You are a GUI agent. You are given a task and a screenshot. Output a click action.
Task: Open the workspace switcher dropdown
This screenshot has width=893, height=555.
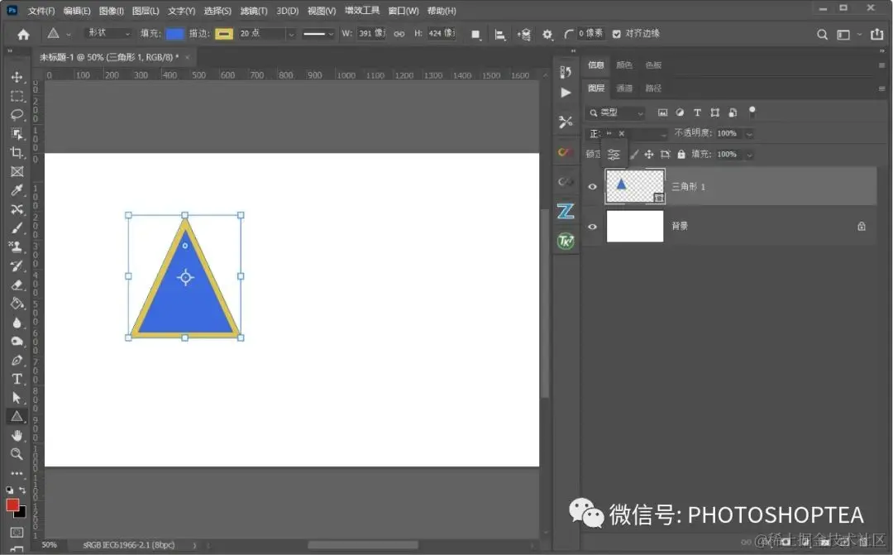click(848, 34)
